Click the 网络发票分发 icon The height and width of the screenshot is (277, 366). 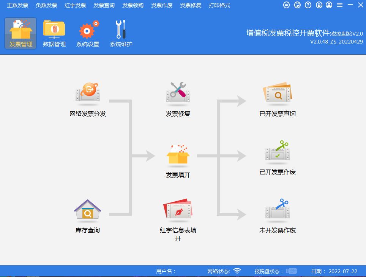pyautogui.click(x=88, y=93)
